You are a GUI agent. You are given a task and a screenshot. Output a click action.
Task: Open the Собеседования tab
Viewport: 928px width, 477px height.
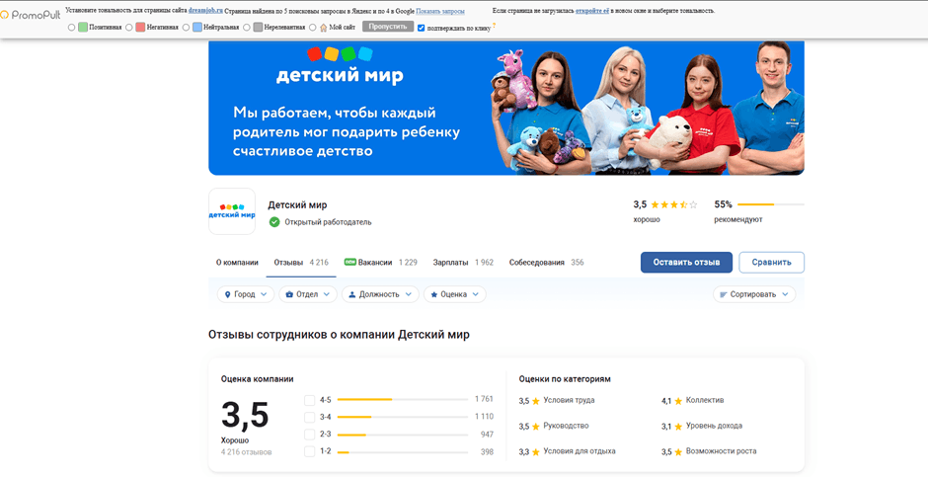click(x=546, y=263)
